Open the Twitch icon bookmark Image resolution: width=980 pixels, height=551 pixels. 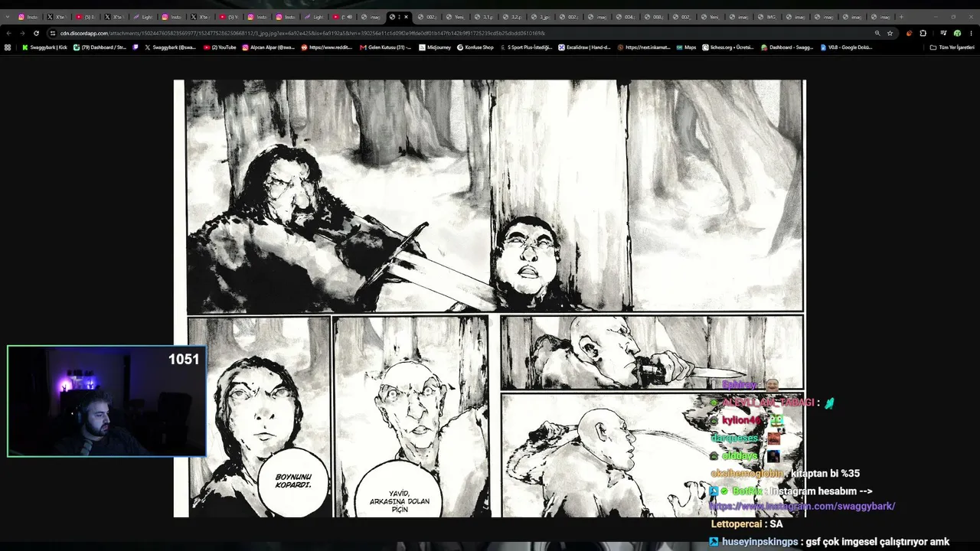136,47
